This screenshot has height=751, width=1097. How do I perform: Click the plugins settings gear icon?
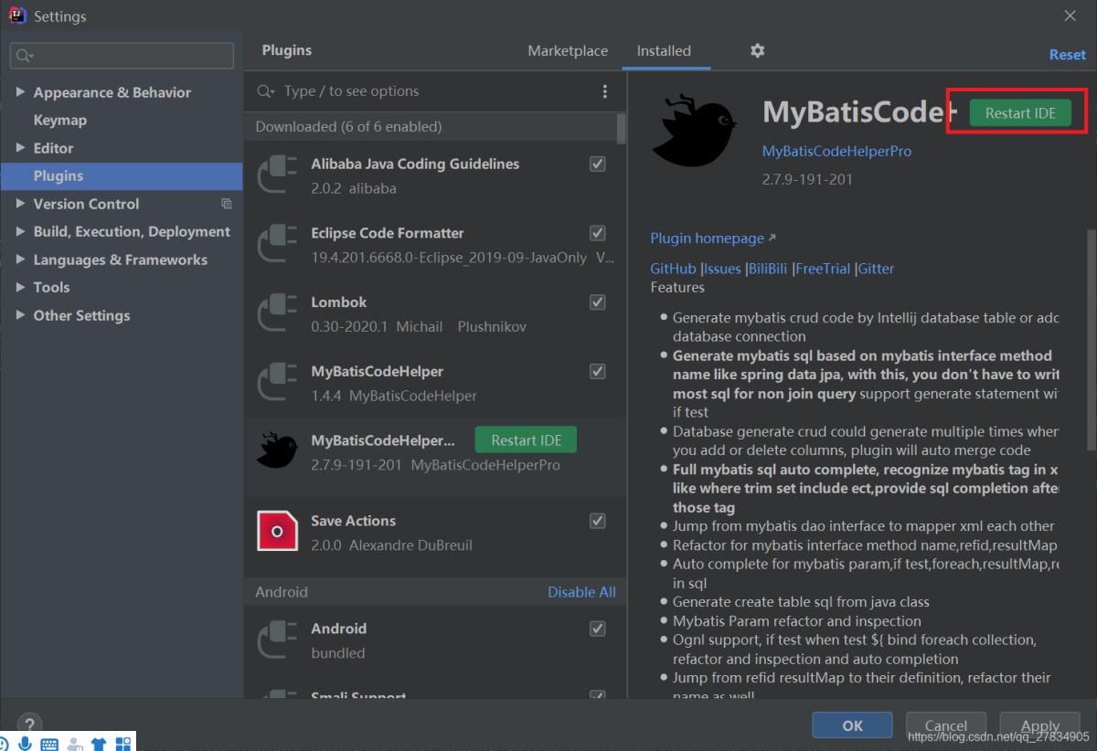(x=757, y=51)
